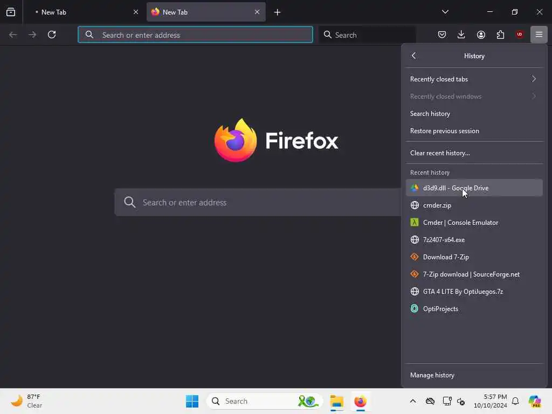Image resolution: width=552 pixels, height=414 pixels.
Task: Open the clock showing 5:57 PM
Action: [x=490, y=401]
